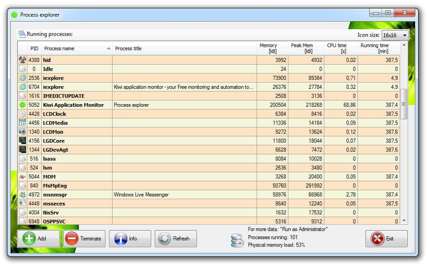
Task: Click the LCDClock process icon
Action: [x=23, y=114]
